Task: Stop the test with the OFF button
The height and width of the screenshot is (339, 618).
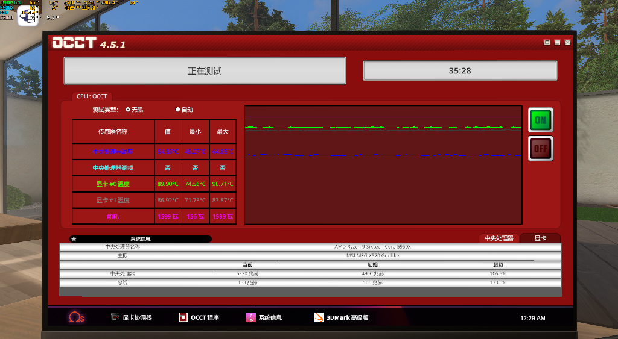Action: [540, 149]
